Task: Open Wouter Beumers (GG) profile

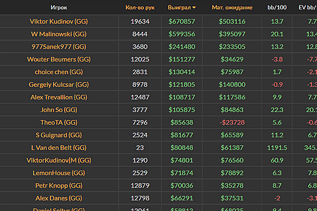Action: pos(59,60)
